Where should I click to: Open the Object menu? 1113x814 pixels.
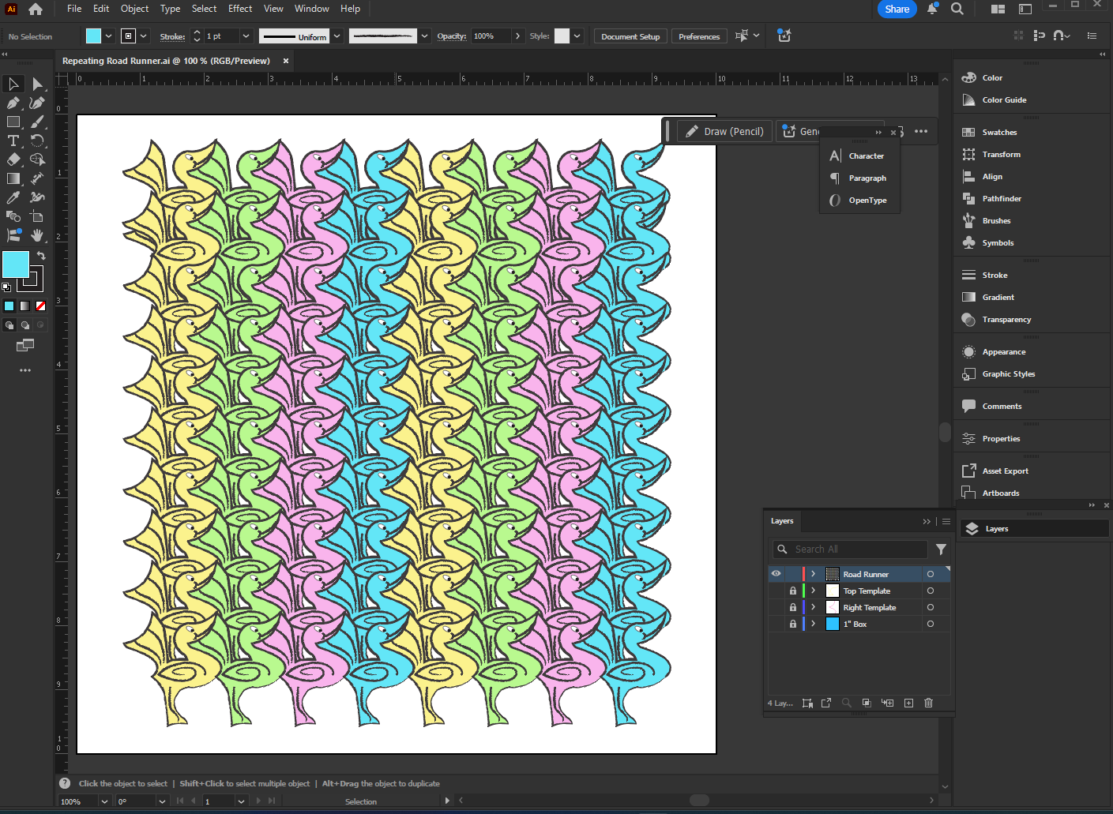click(134, 9)
